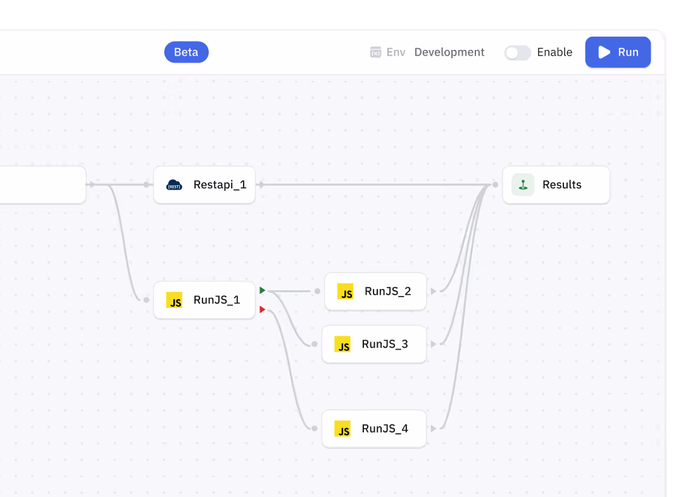The image size is (695, 497).
Task: Click the green Results node icon
Action: (x=523, y=185)
